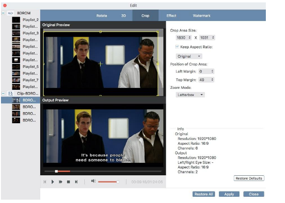This screenshot has width=285, height=203.
Task: Open the Watermark tab
Action: tap(202, 16)
